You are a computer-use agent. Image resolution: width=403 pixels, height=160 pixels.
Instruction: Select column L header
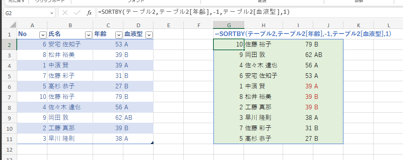click(388, 25)
